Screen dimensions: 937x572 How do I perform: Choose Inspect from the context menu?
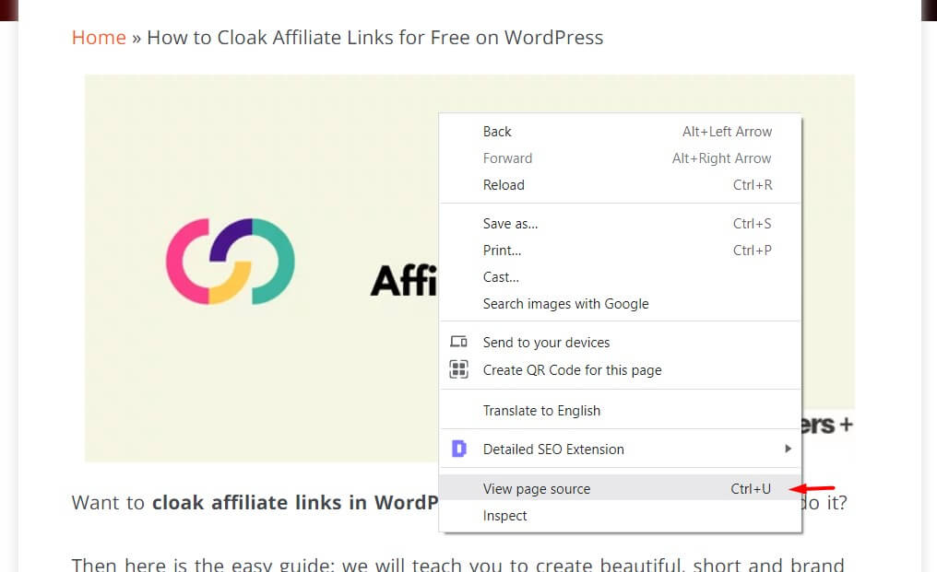[x=621, y=515]
